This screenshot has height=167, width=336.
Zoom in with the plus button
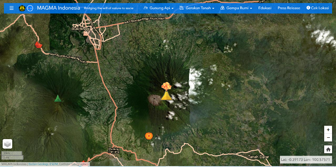(x=328, y=130)
